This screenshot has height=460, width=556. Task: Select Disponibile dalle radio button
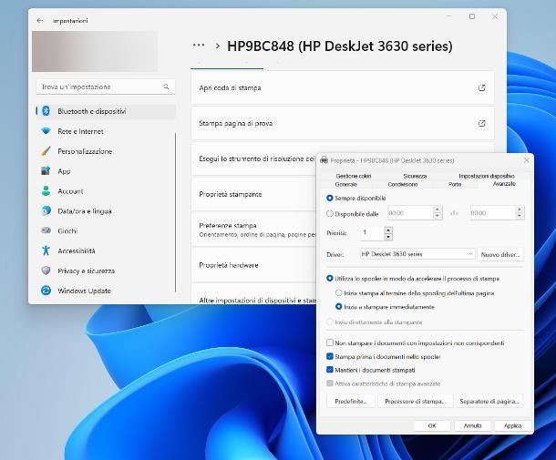(329, 214)
